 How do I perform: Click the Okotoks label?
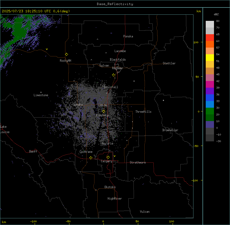[x=110, y=187]
